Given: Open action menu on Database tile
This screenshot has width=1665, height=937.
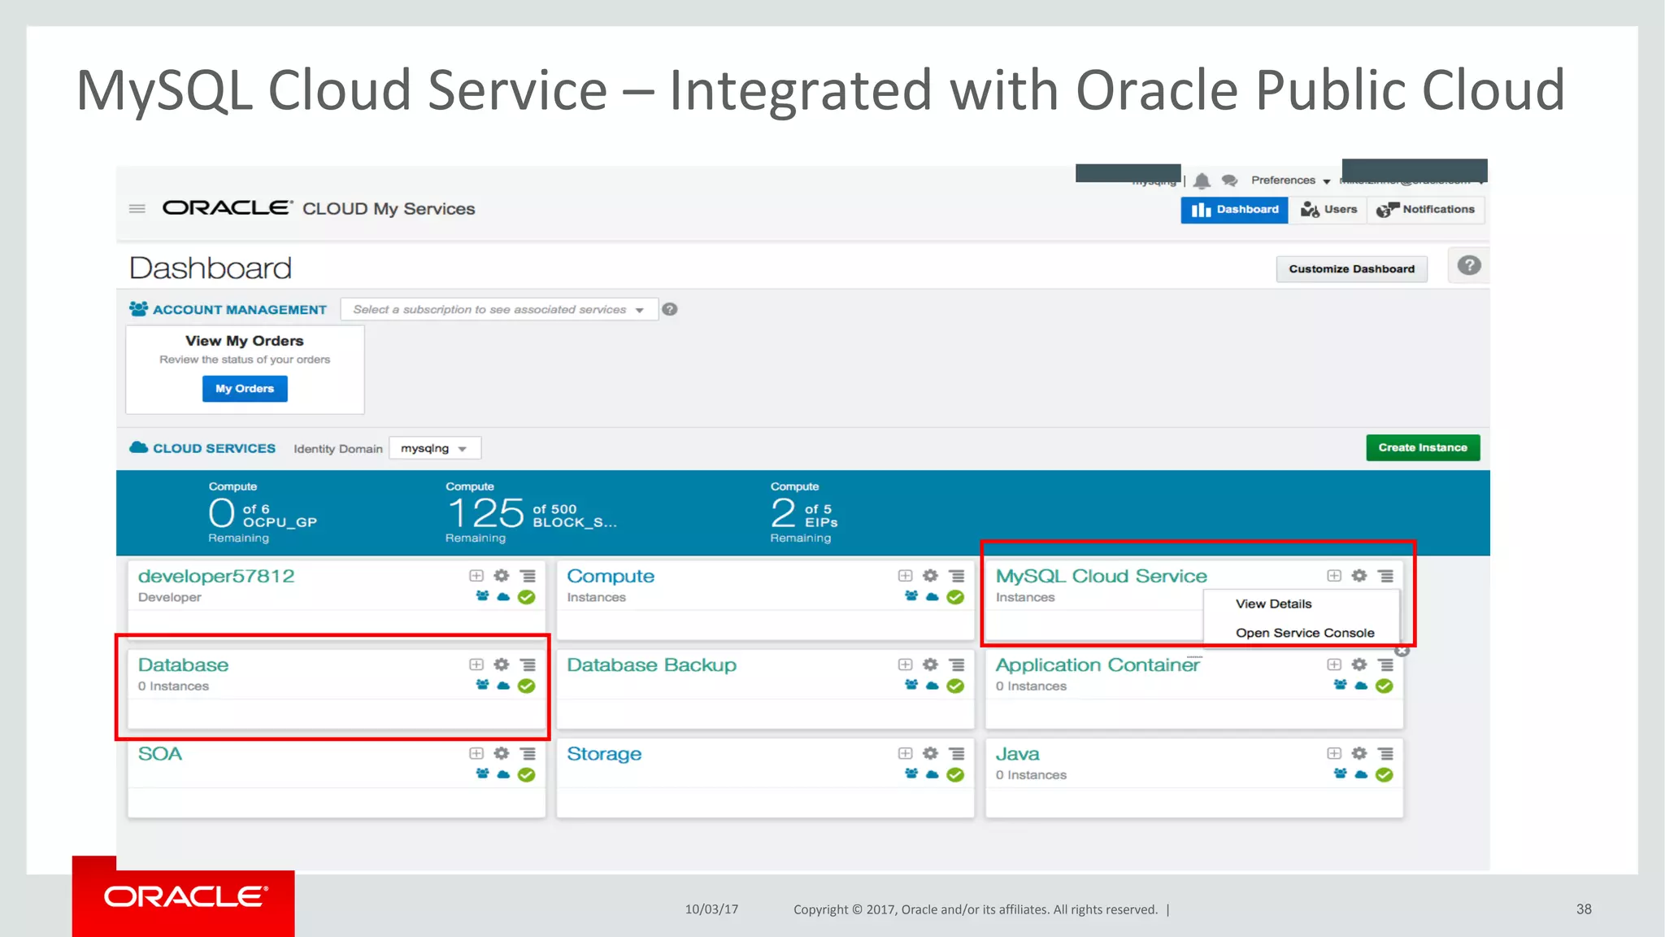Looking at the screenshot, I should [x=528, y=665].
